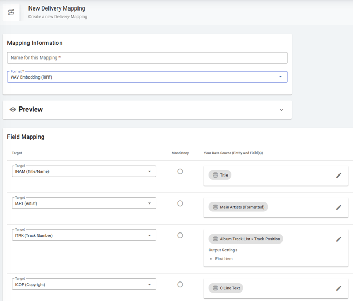This screenshot has height=301, width=353.
Task: Toggle mandatory for IART (Artist)
Action: (180, 203)
